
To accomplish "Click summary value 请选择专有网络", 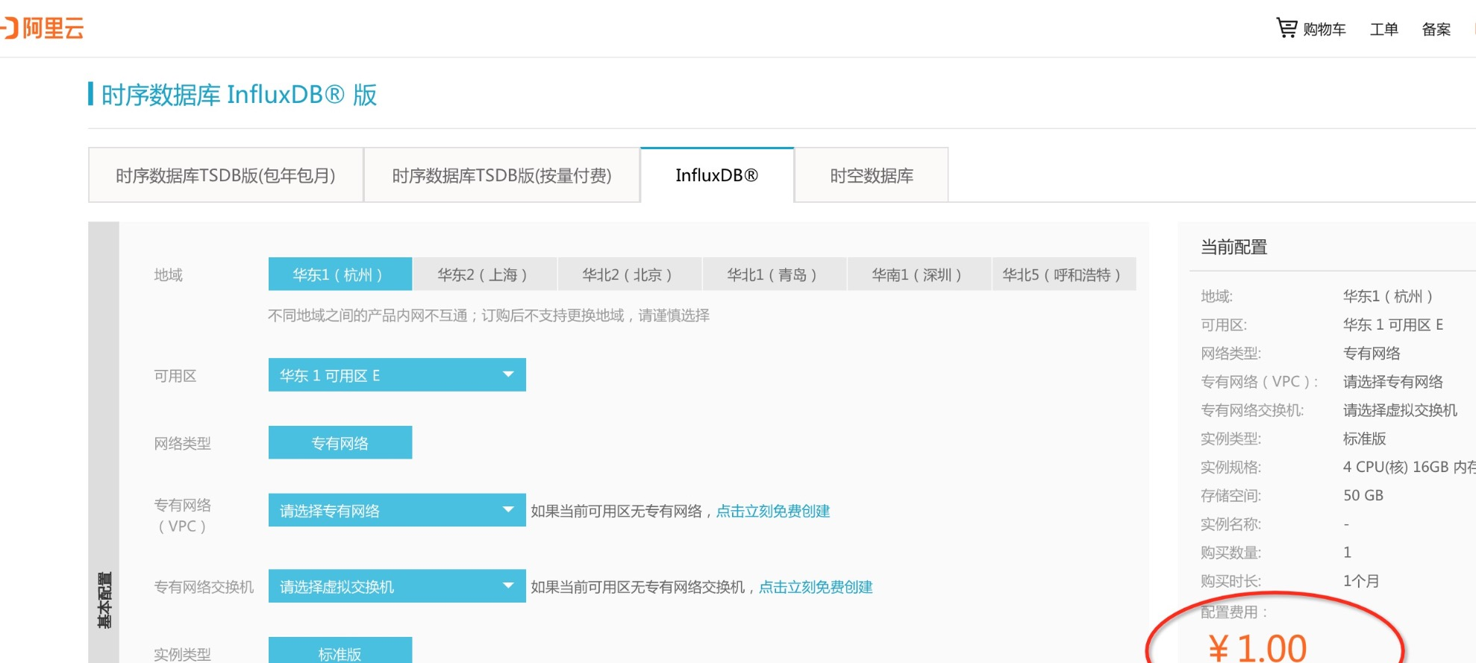I will tap(1393, 382).
